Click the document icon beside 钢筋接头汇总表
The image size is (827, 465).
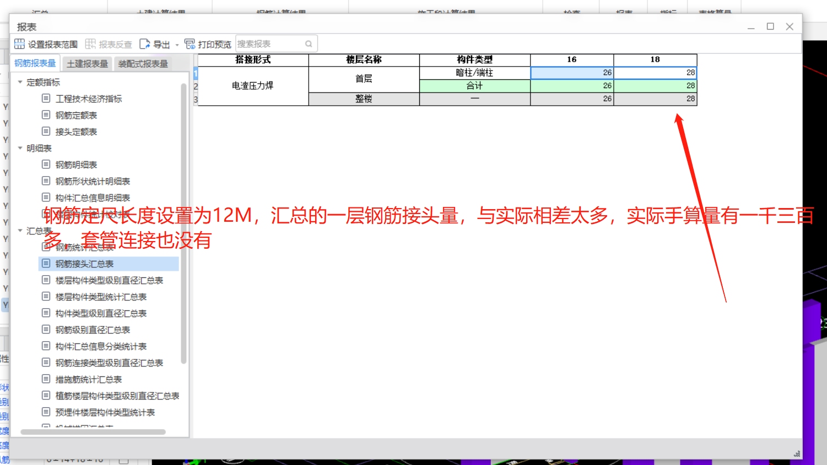click(x=46, y=263)
